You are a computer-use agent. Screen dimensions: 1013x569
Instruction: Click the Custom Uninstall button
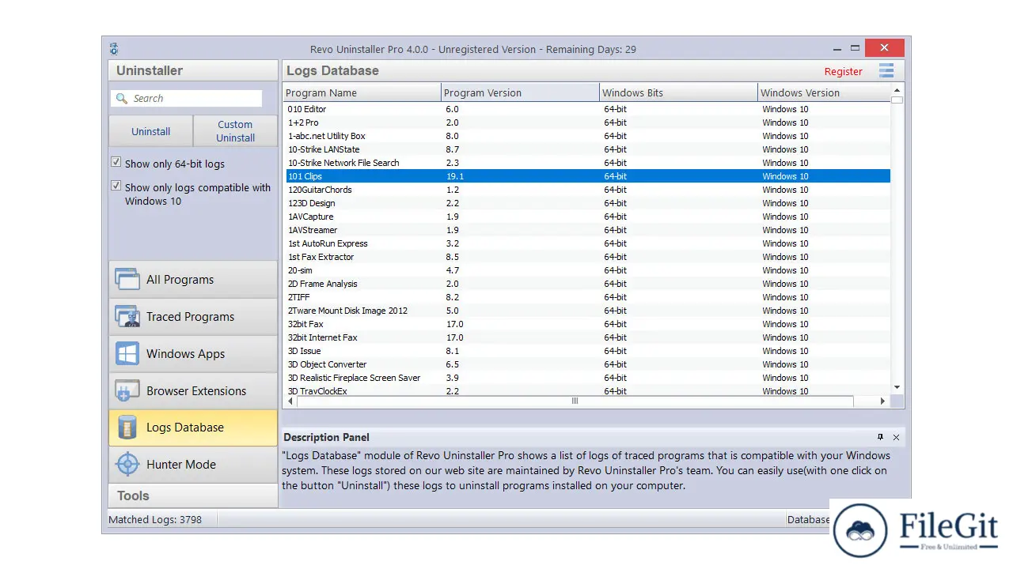(x=235, y=131)
